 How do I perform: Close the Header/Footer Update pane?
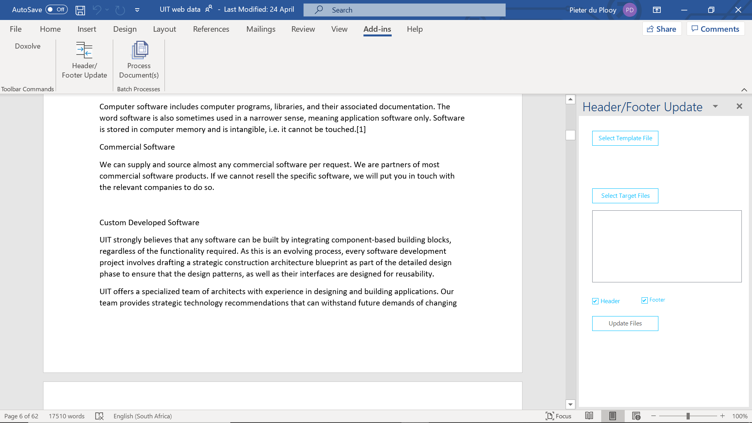point(739,107)
